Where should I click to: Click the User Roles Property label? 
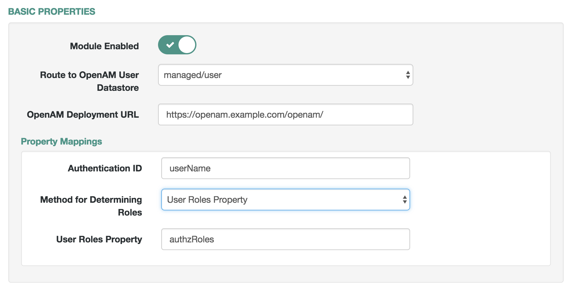(x=99, y=239)
